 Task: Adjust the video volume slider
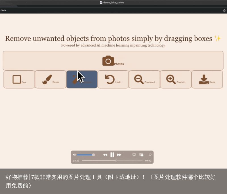click(86, 155)
